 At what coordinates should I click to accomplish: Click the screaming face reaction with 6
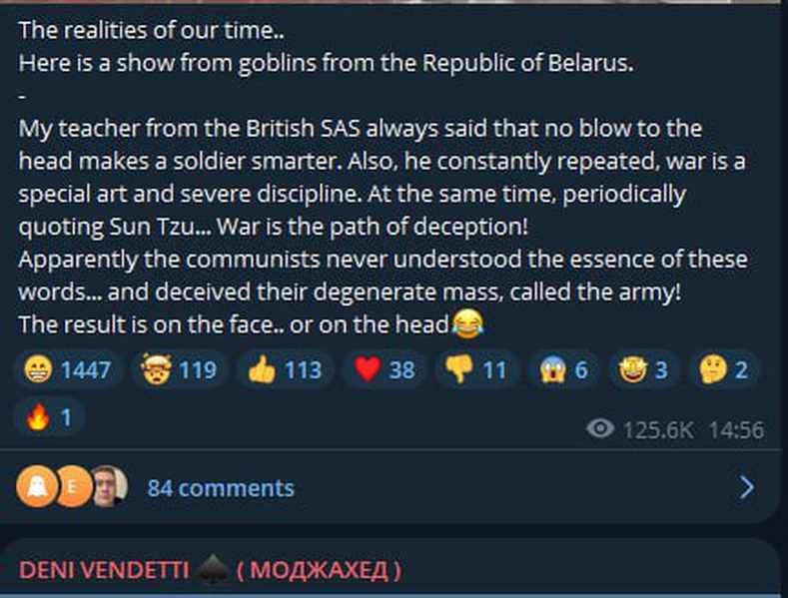pos(564,370)
